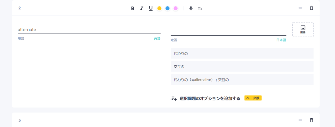Click the '定義' label under definition field
The width and height of the screenshot is (335, 127).
click(x=174, y=40)
